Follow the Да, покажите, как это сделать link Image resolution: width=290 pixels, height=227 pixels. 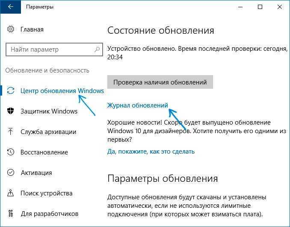tap(151, 151)
